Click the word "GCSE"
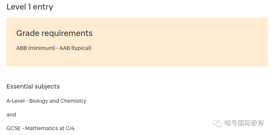Screen dimensions: 273x135 (13, 128)
